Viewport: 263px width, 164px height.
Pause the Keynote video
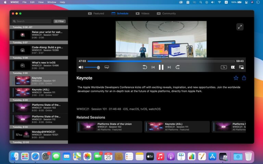click(161, 67)
